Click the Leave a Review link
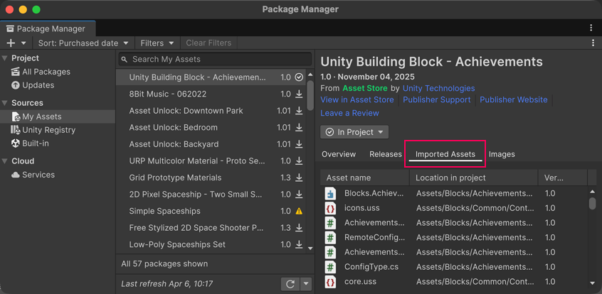This screenshot has width=602, height=294. 350,113
